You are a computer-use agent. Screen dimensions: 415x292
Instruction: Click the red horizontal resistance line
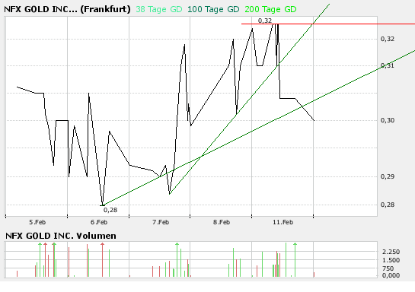pyautogui.click(x=328, y=24)
